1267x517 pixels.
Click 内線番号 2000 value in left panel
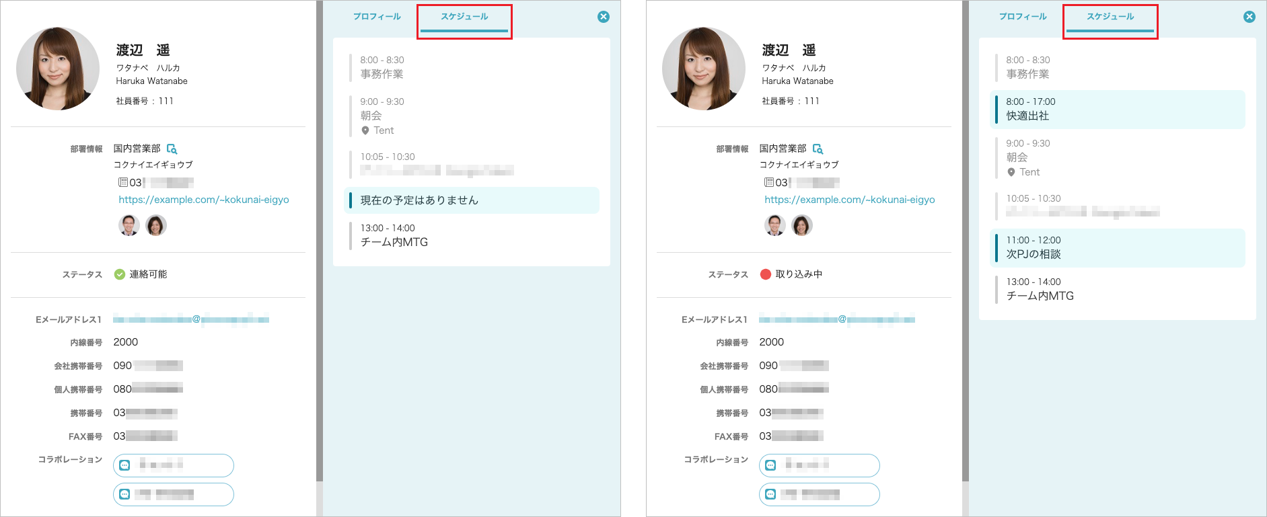click(x=126, y=342)
